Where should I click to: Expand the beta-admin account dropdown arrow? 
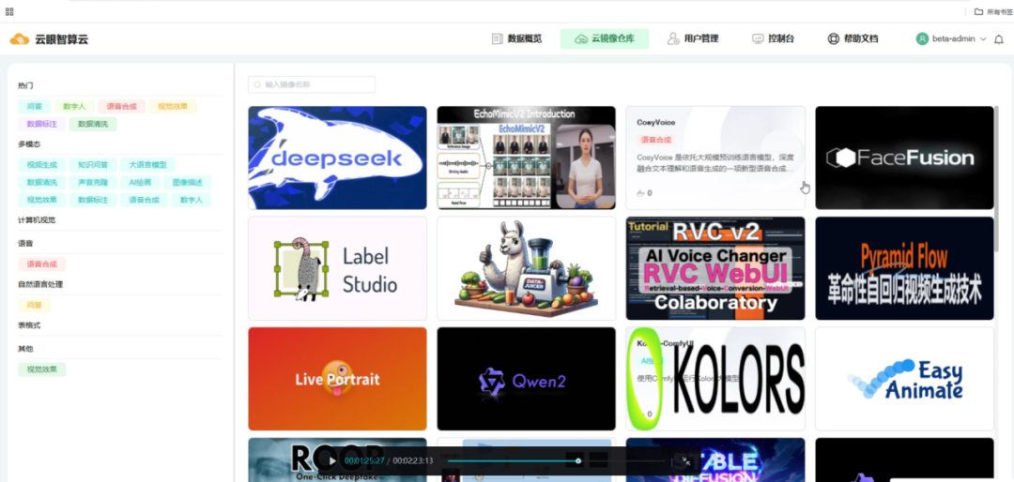tap(983, 39)
